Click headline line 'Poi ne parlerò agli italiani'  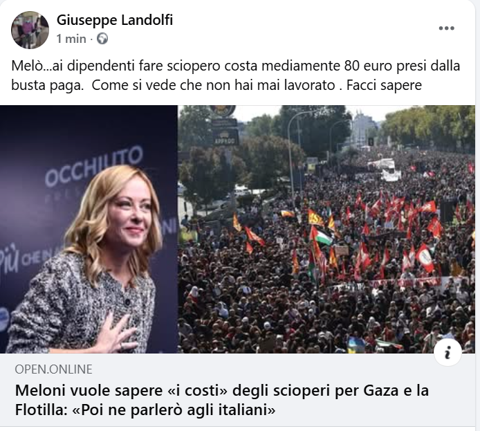pyautogui.click(x=174, y=410)
